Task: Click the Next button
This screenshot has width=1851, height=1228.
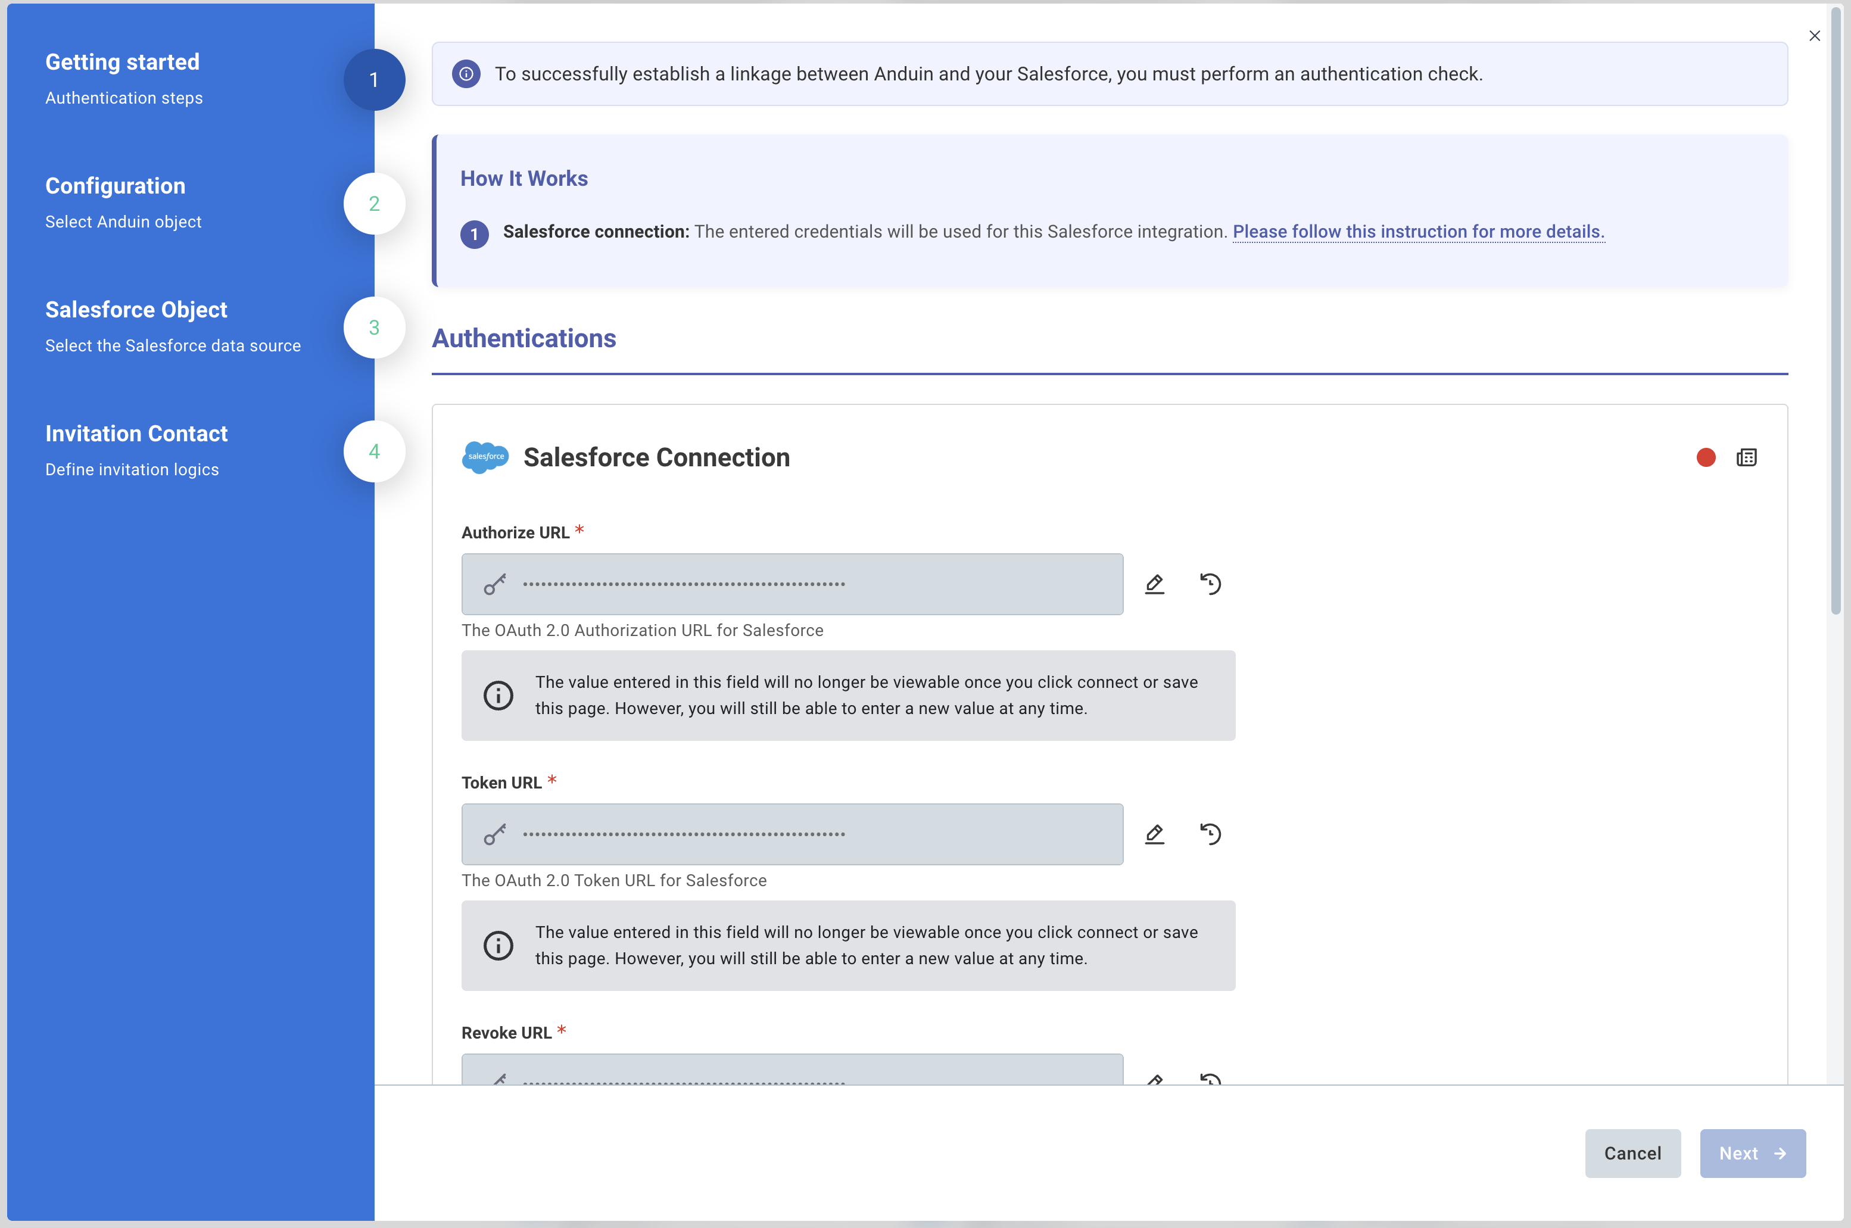Action: coord(1752,1153)
